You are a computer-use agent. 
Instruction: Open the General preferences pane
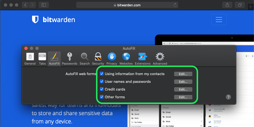click(30, 59)
